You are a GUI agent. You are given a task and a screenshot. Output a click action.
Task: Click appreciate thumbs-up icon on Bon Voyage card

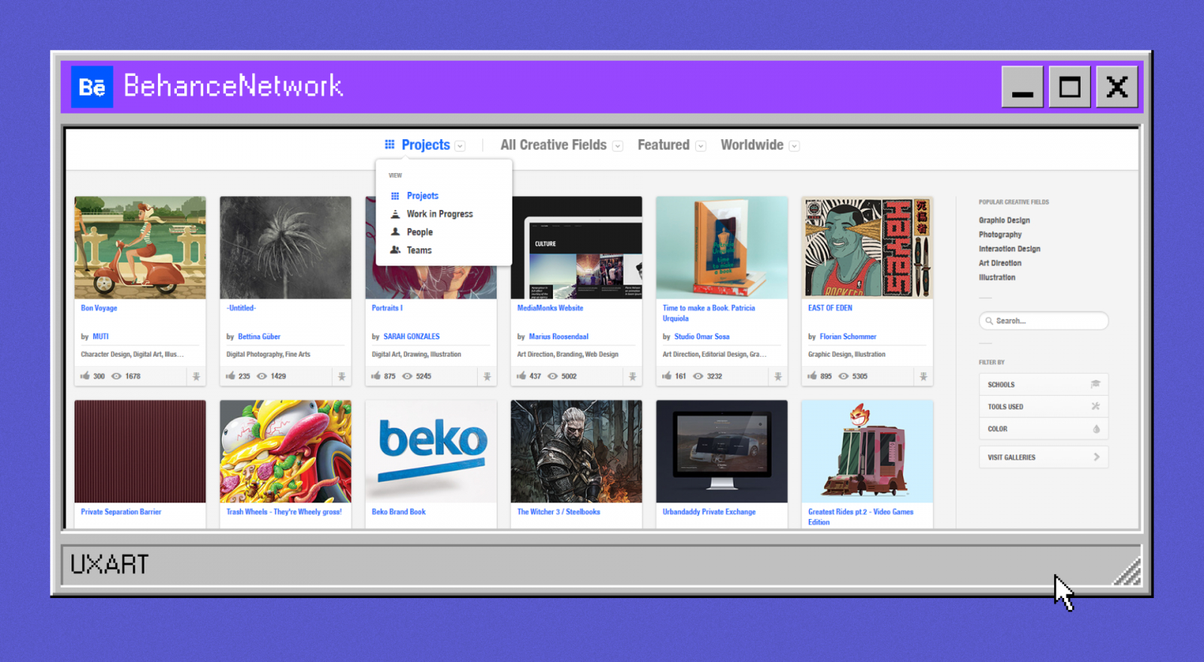[85, 375]
